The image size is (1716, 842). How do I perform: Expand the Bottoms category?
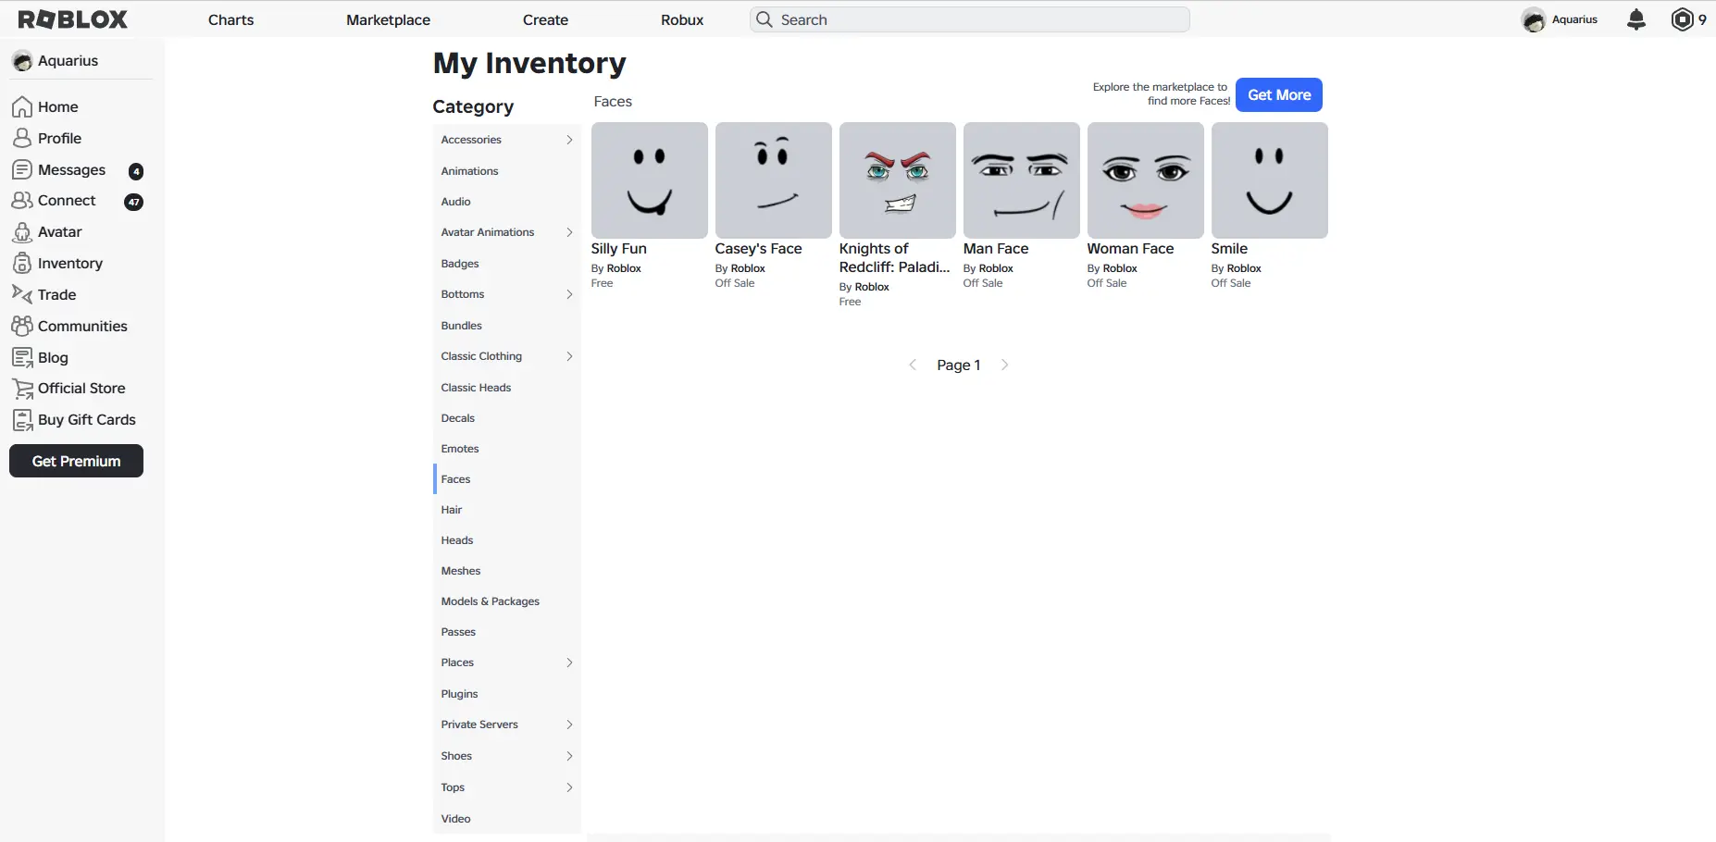pyautogui.click(x=569, y=294)
